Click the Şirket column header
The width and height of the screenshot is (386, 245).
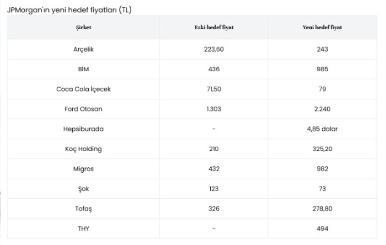tap(84, 28)
